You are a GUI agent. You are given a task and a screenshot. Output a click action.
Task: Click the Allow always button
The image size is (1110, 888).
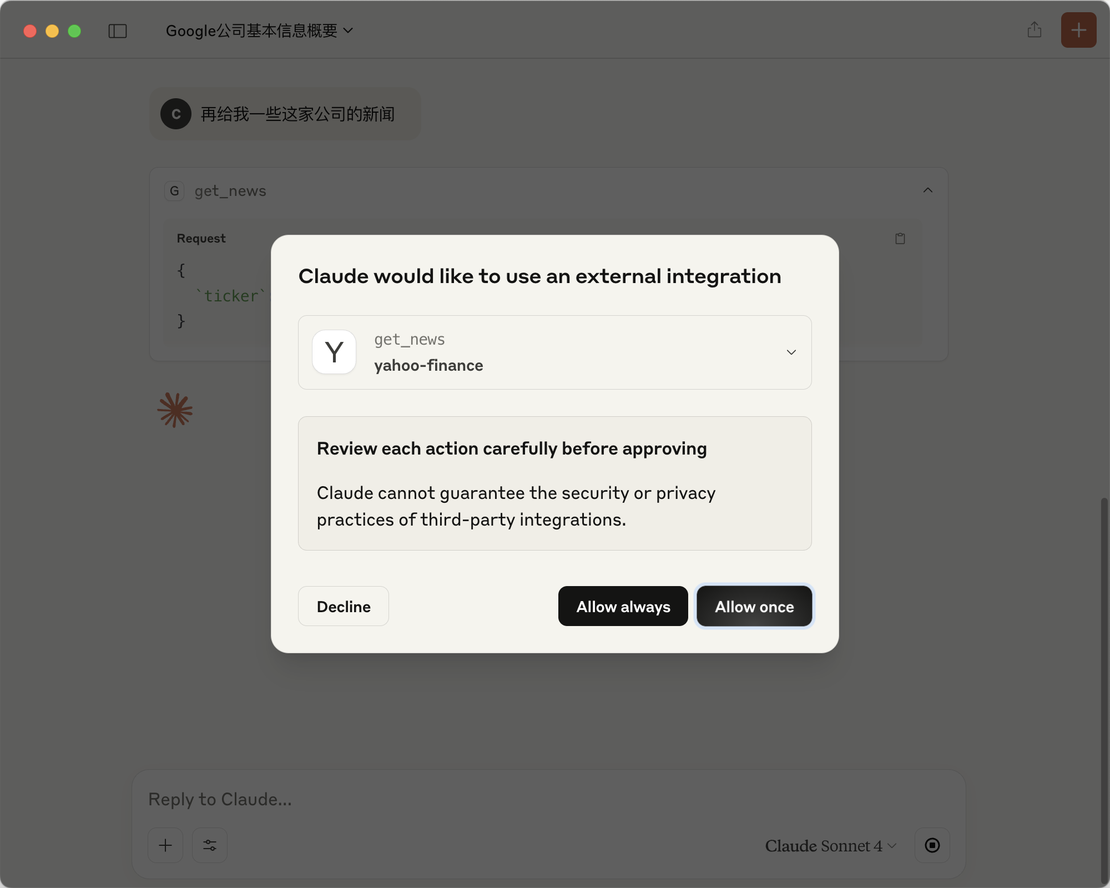623,607
